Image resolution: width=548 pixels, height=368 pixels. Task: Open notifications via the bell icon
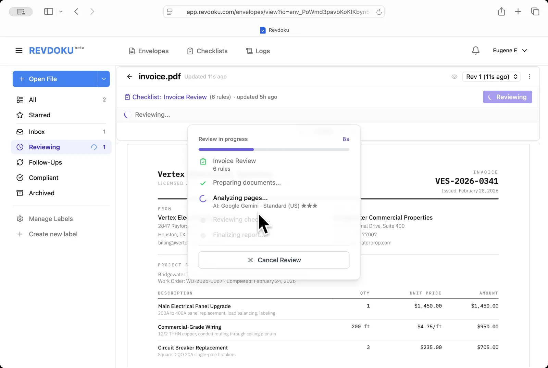(x=475, y=50)
